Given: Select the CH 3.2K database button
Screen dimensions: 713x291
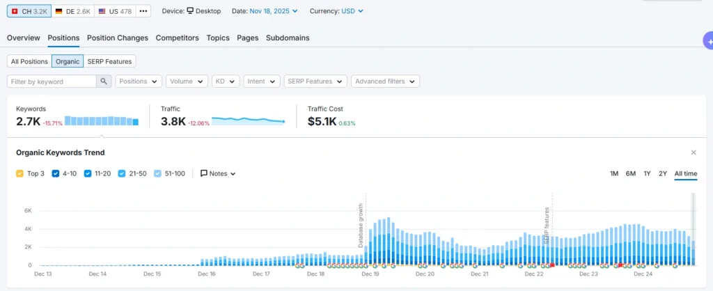Looking at the screenshot, I should coord(29,11).
